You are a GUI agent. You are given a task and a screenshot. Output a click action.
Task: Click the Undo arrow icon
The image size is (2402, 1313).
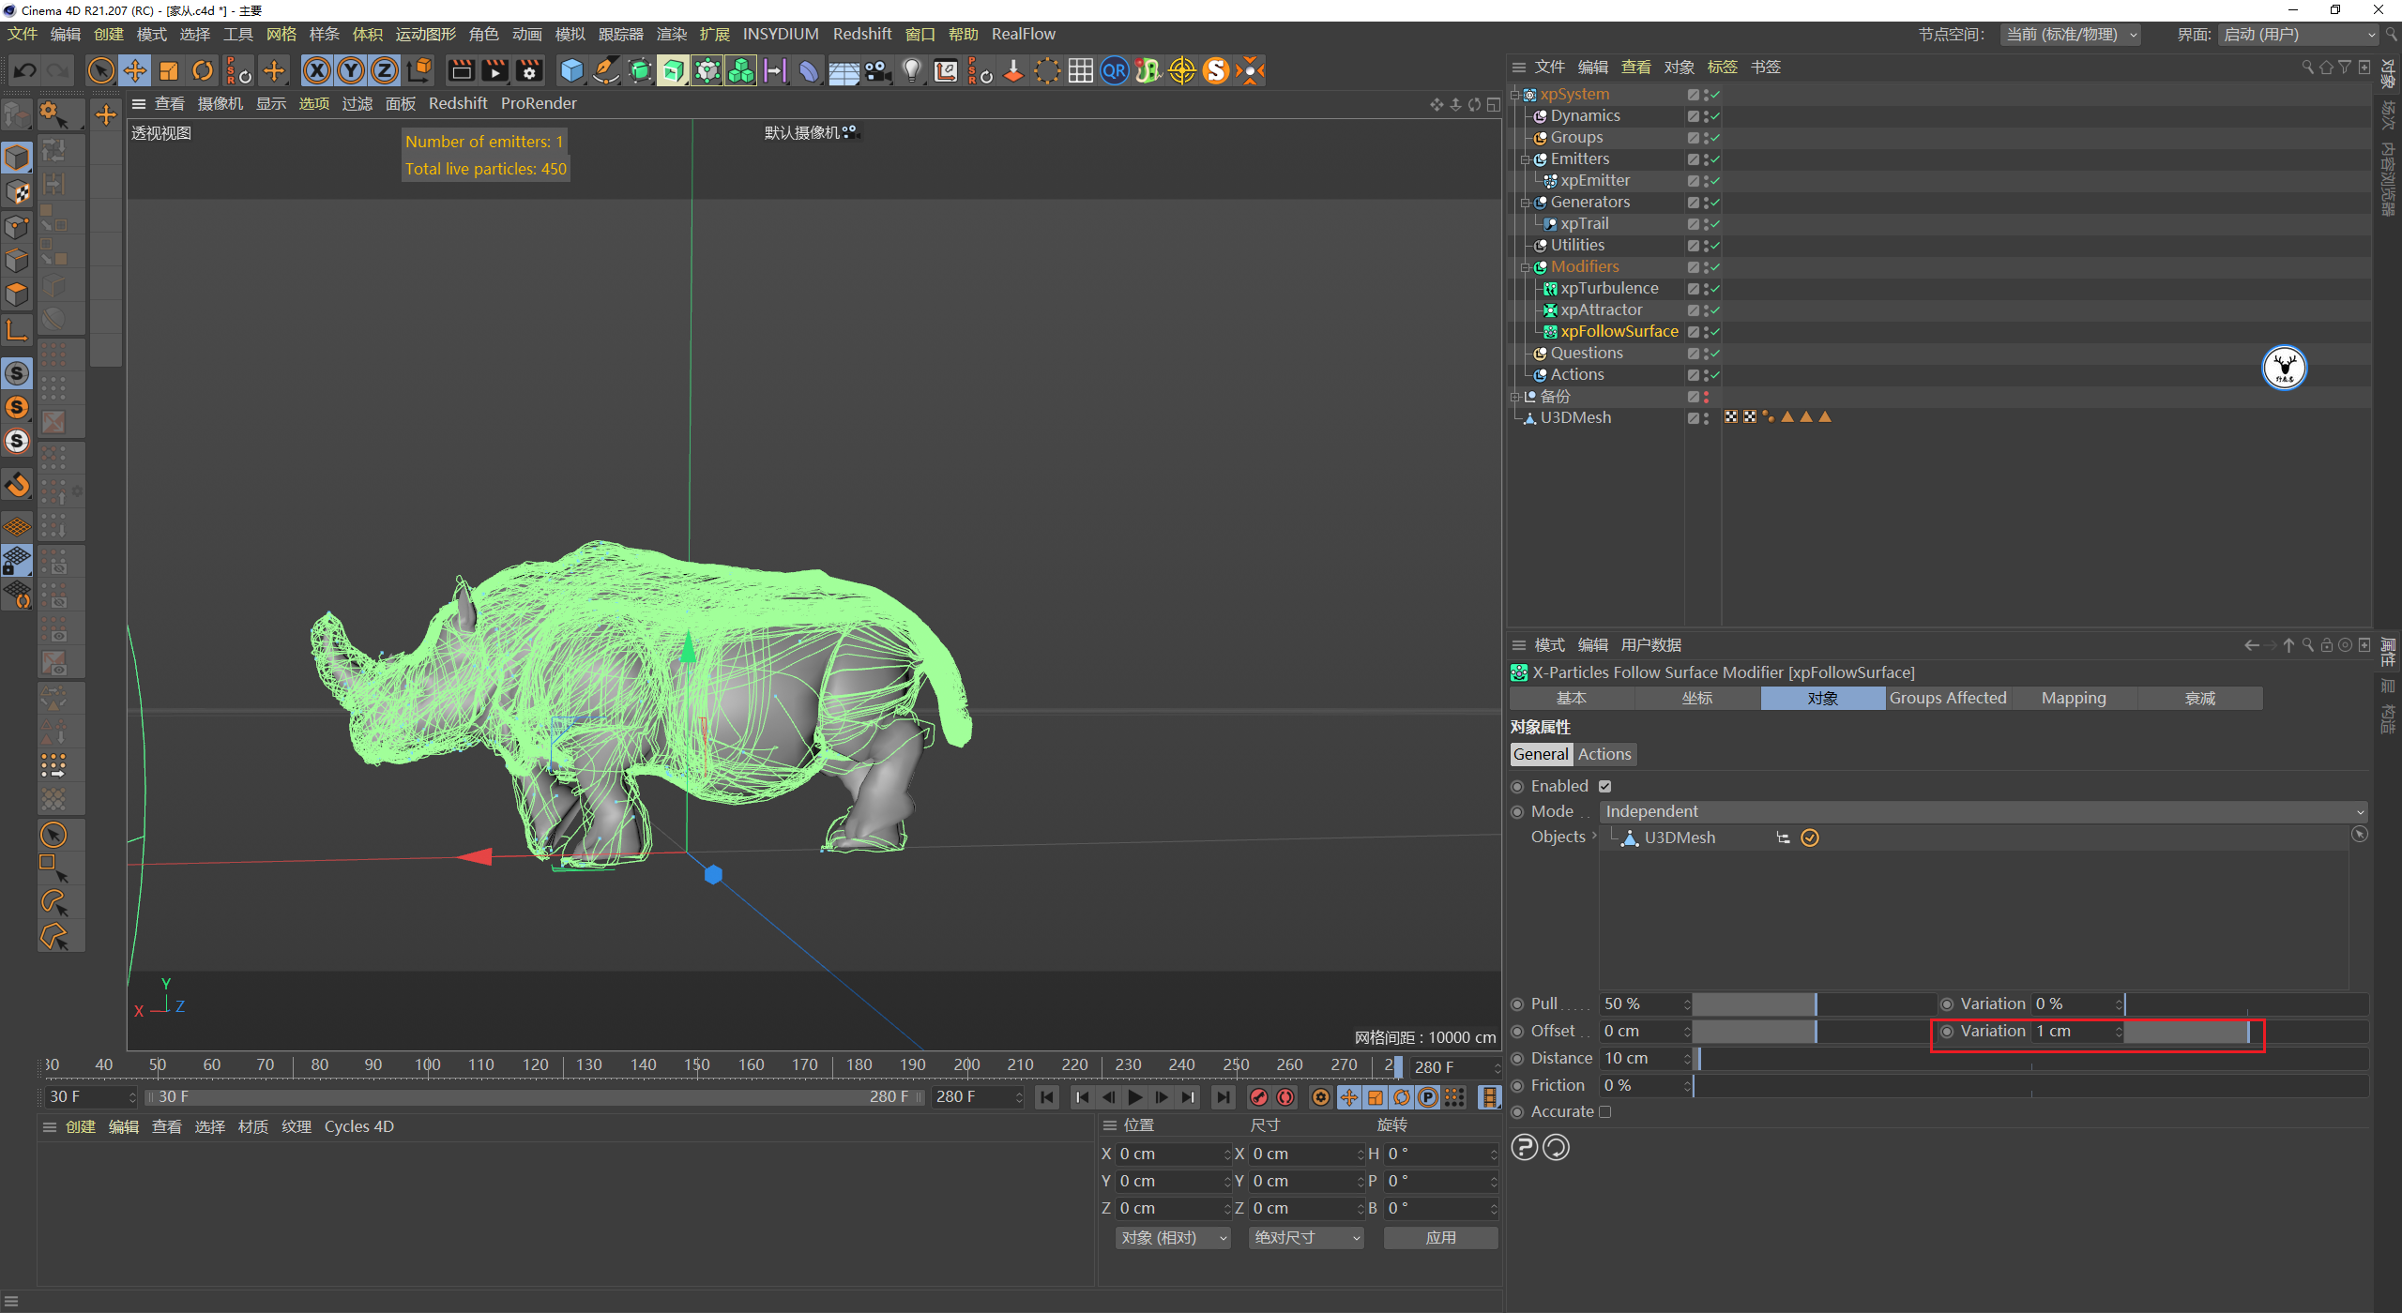[x=25, y=70]
